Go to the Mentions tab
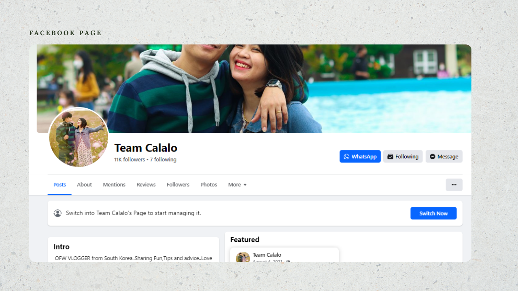This screenshot has height=291, width=518. [x=114, y=185]
